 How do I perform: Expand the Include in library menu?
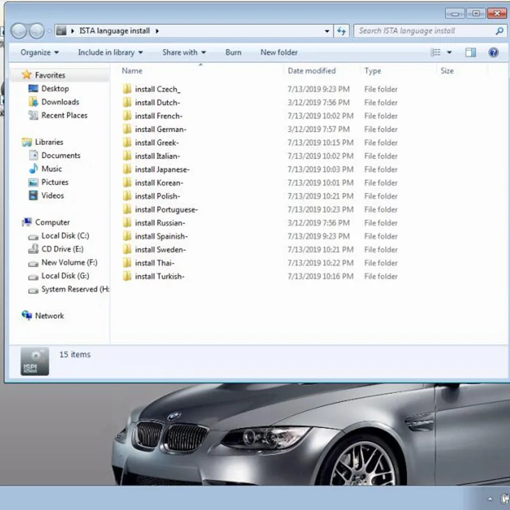[110, 52]
